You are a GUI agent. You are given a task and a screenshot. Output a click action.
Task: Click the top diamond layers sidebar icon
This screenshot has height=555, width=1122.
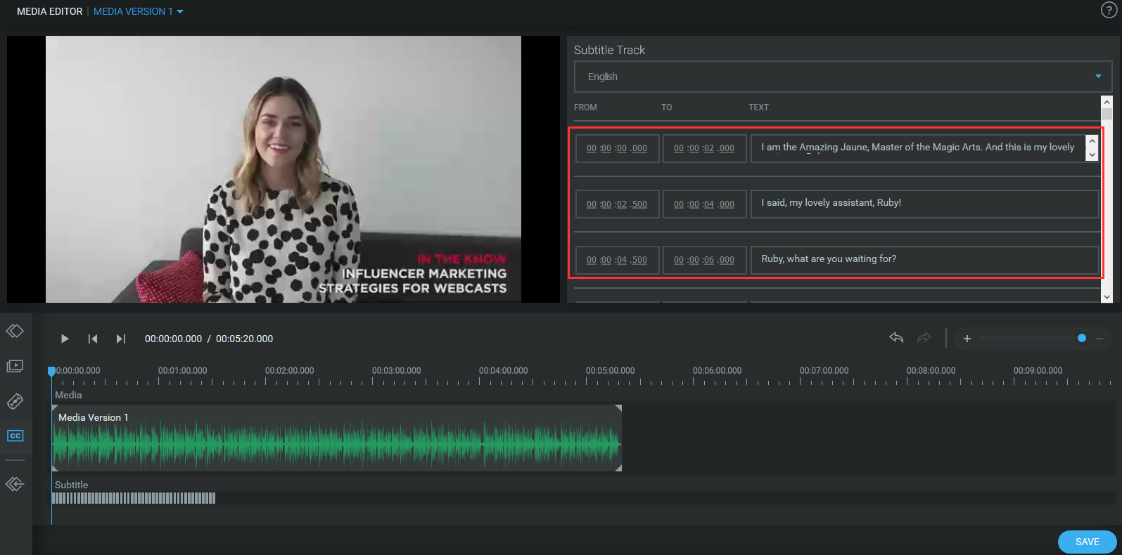(x=15, y=331)
